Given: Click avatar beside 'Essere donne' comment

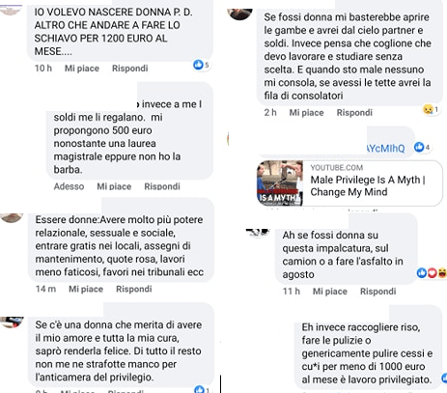Looking at the screenshot, I should (12, 218).
